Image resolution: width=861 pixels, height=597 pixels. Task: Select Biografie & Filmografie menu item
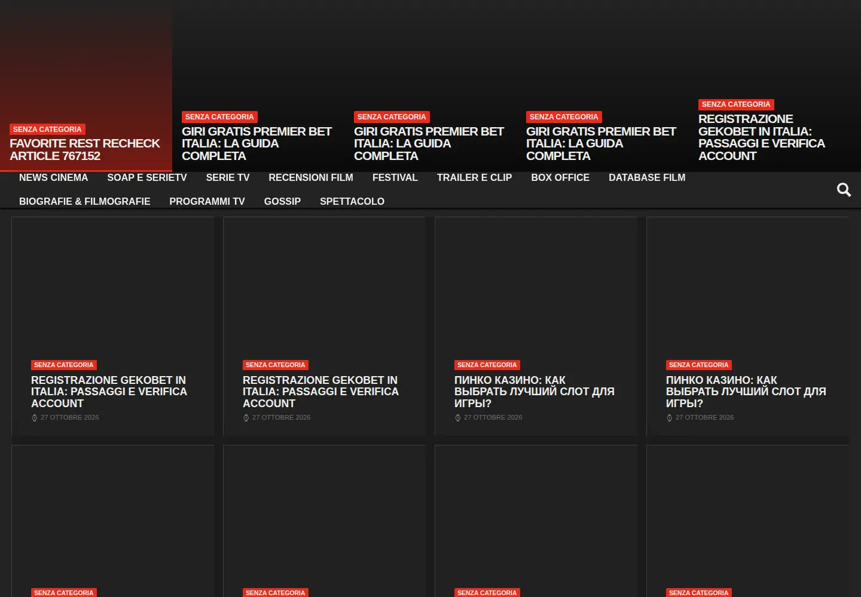(85, 202)
